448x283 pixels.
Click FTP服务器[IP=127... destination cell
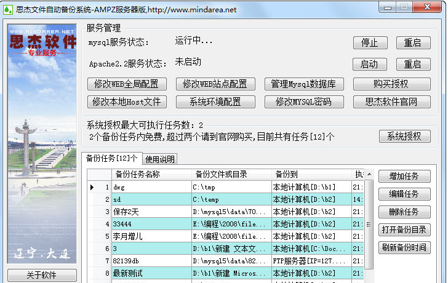312,261
